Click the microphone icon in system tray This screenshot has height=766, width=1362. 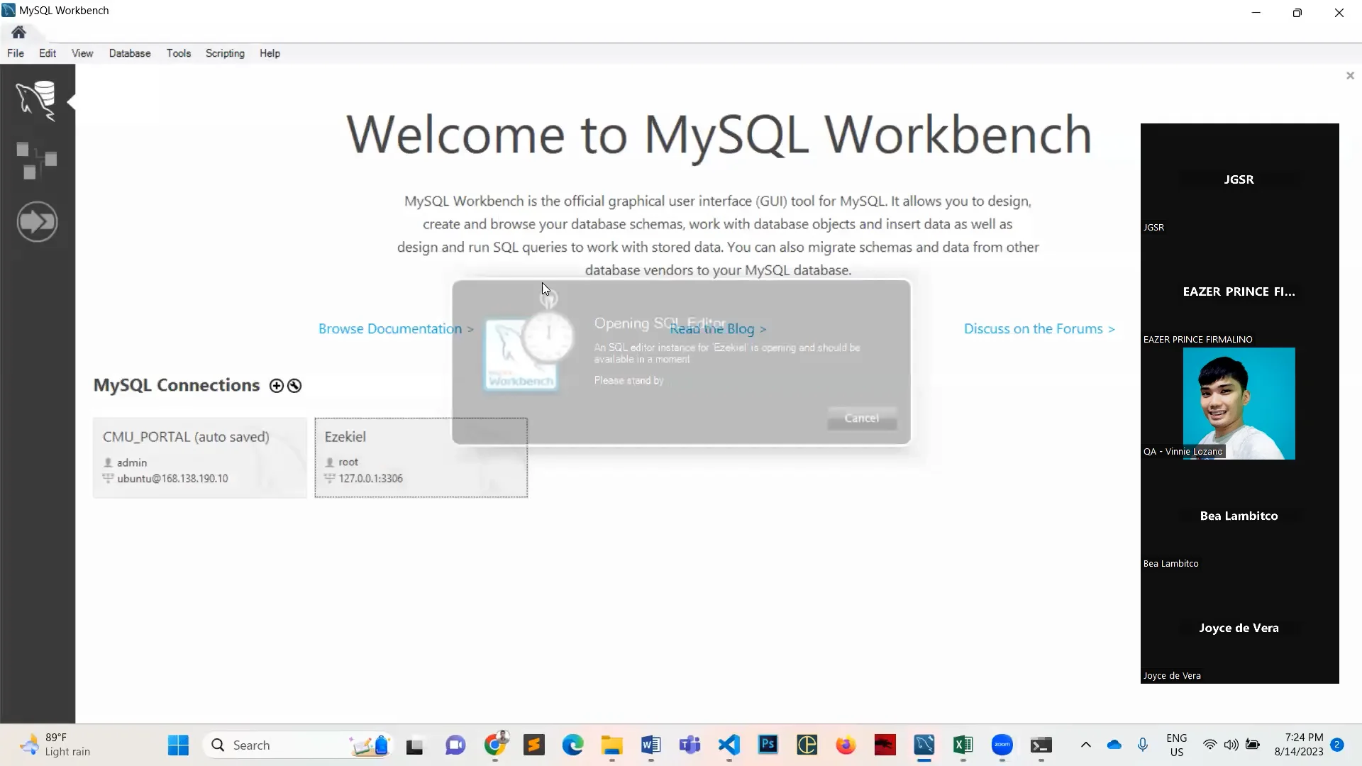coord(1143,745)
